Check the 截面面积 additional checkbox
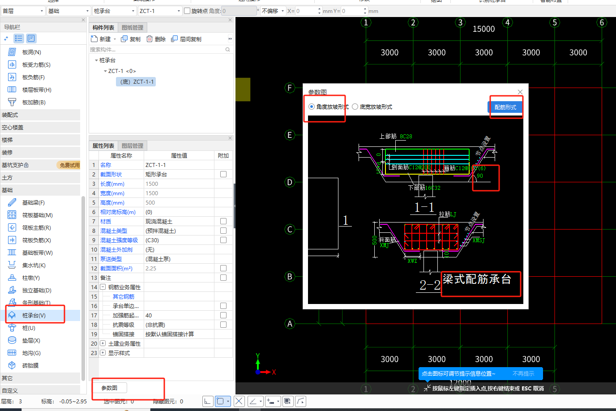Image resolution: width=616 pixels, height=411 pixels. 223,268
